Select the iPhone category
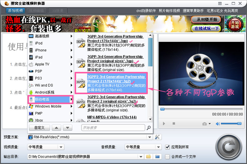 click(50, 50)
